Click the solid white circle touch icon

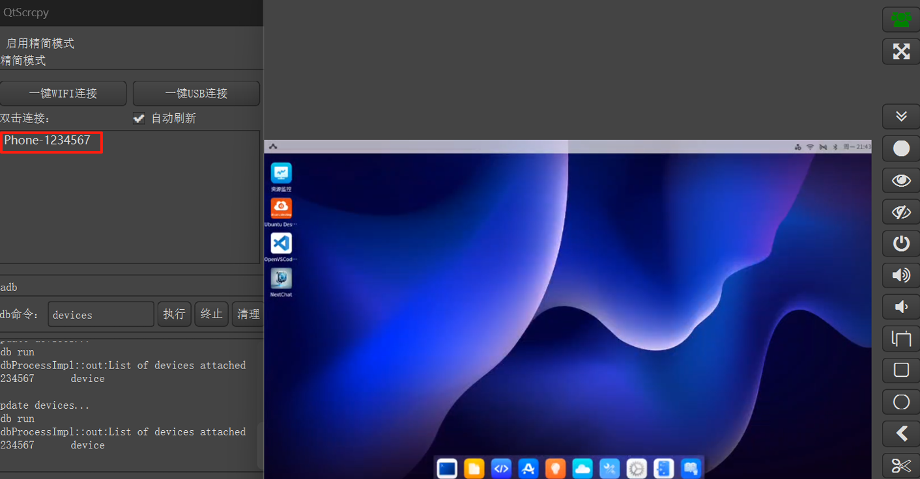click(x=901, y=148)
